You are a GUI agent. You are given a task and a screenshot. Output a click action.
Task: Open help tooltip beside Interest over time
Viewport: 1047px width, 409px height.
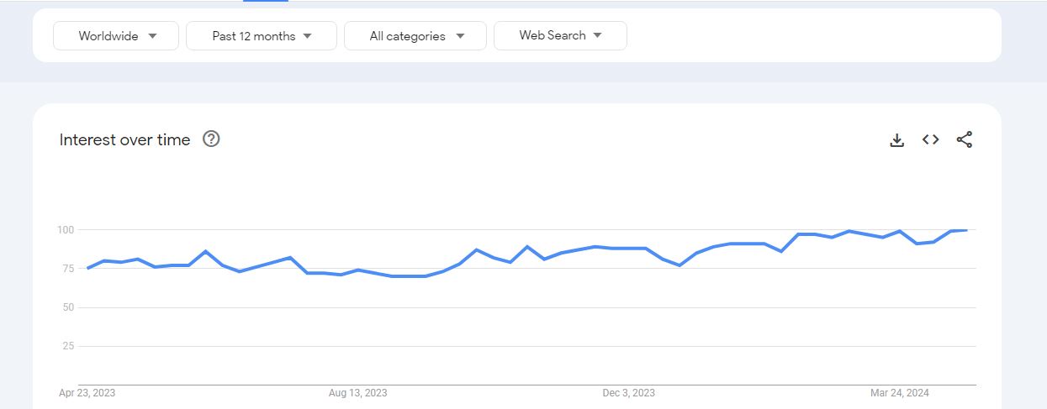coord(212,139)
